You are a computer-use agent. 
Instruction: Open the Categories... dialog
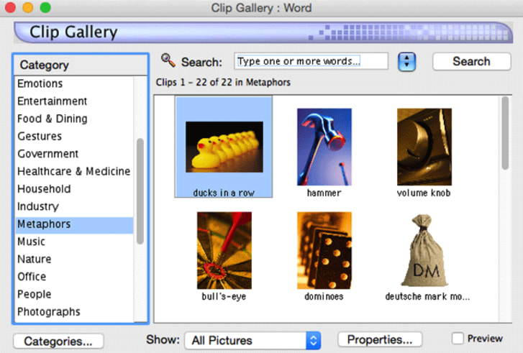coord(58,341)
